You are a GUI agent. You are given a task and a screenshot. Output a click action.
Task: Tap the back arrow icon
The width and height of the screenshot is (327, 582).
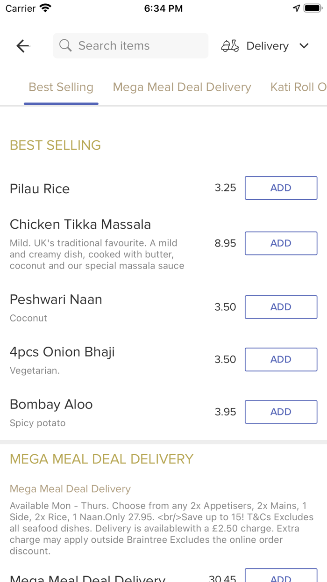(23, 46)
